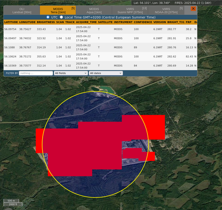The width and height of the screenshot is (222, 210).
Task: Click BRIGHT_T31 value 282.77
Action: [x=172, y=29]
